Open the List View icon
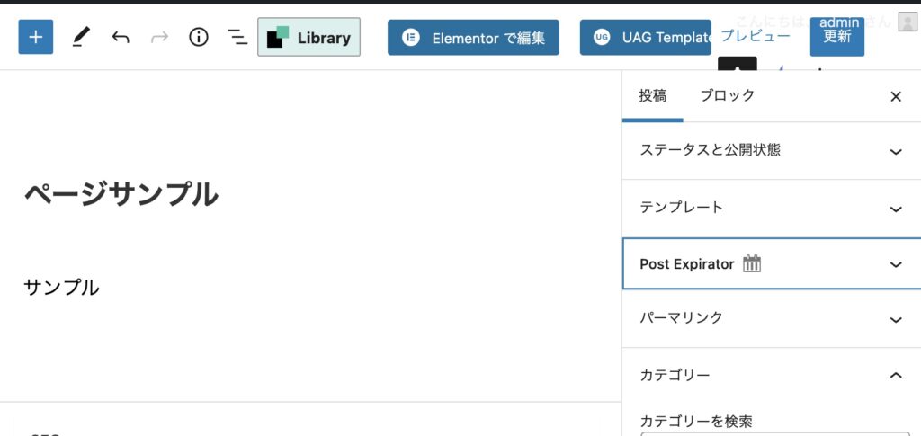This screenshot has height=436, width=921. [x=237, y=37]
